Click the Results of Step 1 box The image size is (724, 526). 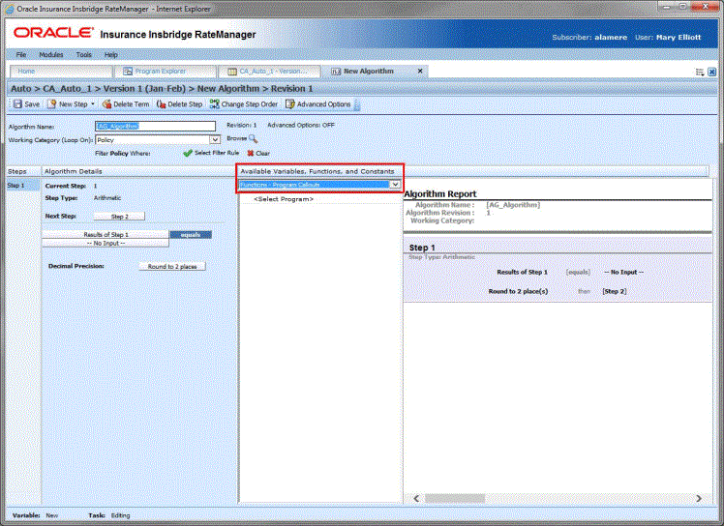coord(106,234)
